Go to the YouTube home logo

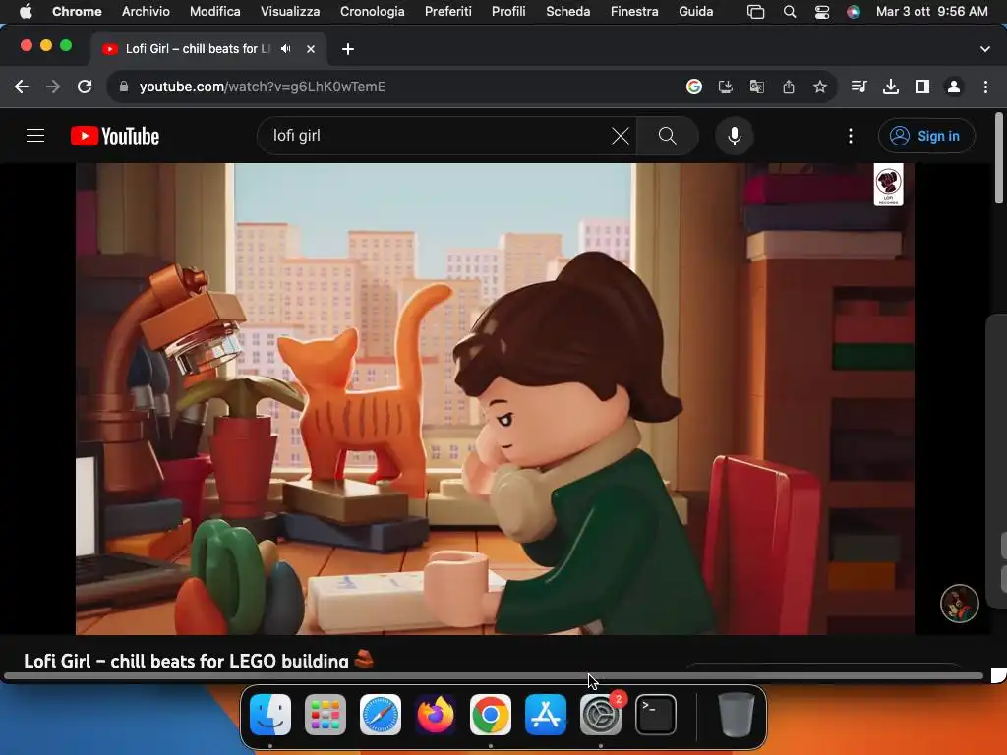[115, 136]
